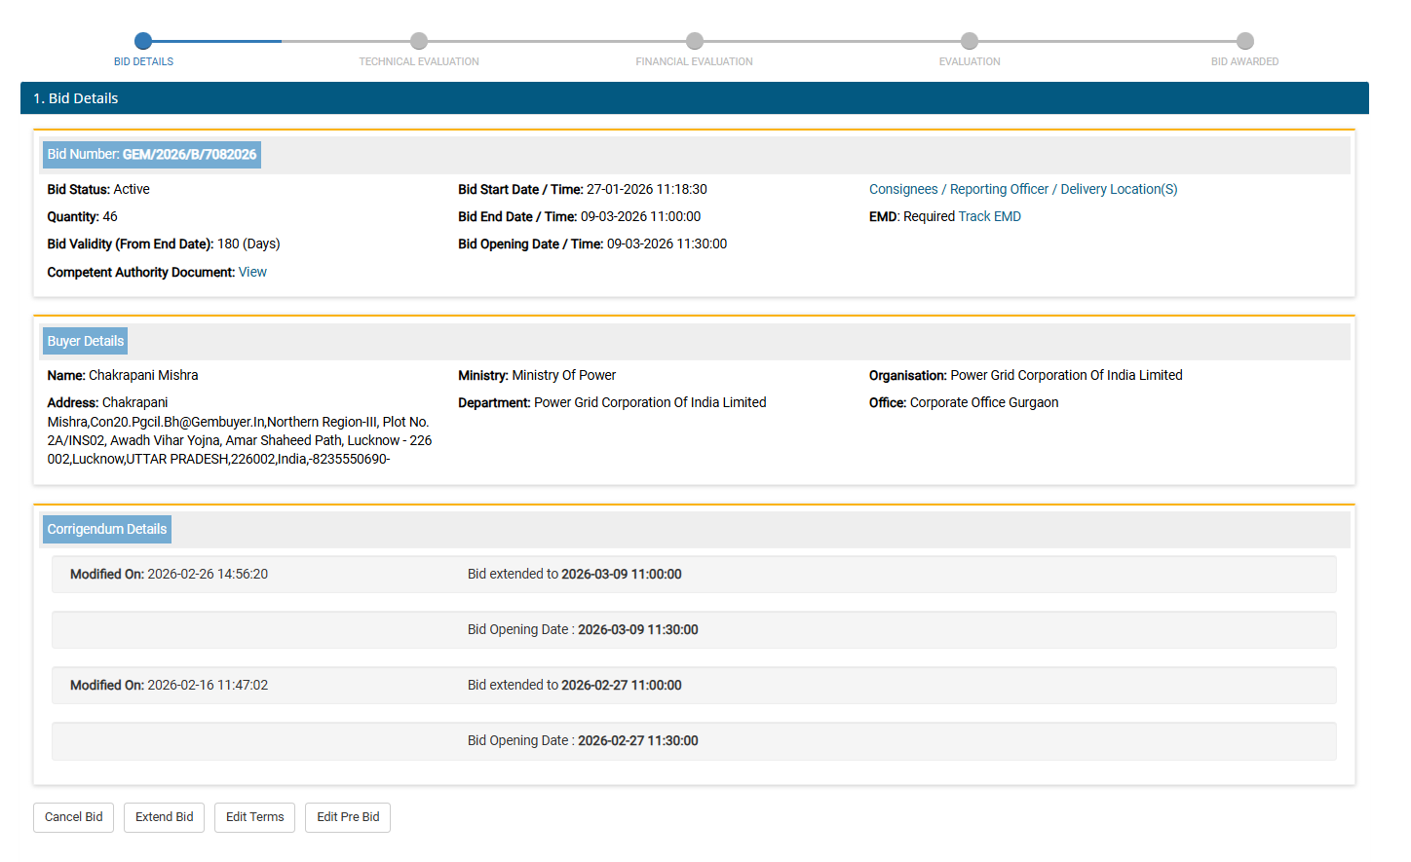Select the Bid Number GEM/2026/B/7082026 label
Image resolution: width=1411 pixels, height=862 pixels.
pyautogui.click(x=152, y=155)
